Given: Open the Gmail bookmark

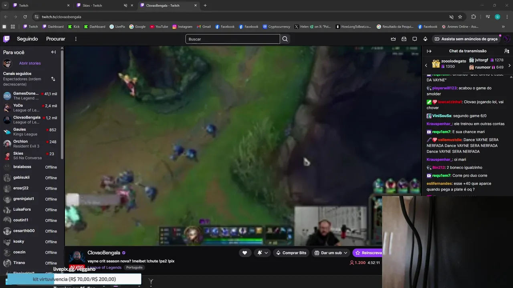Looking at the screenshot, I should click(204, 27).
